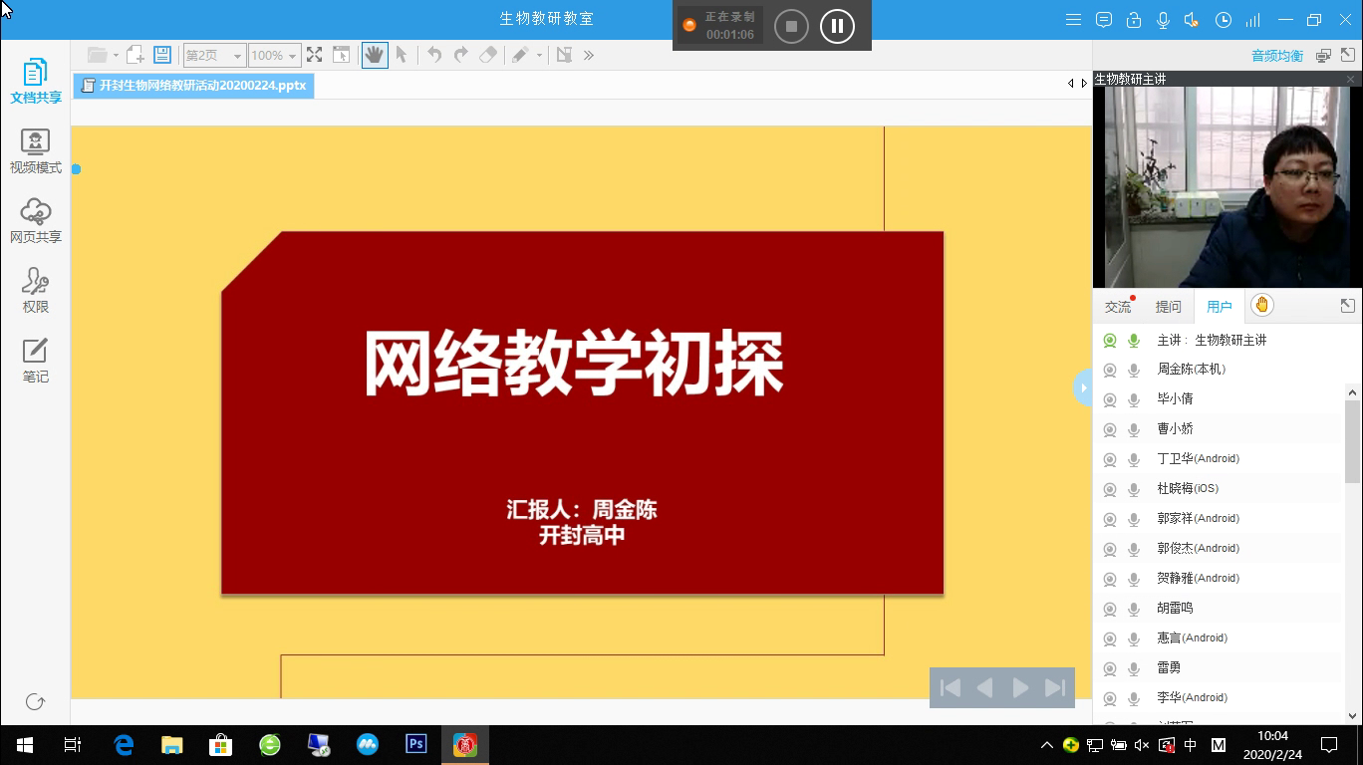
Task: Click the fit-to-screen expand arrows icon
Action: pyautogui.click(x=314, y=56)
